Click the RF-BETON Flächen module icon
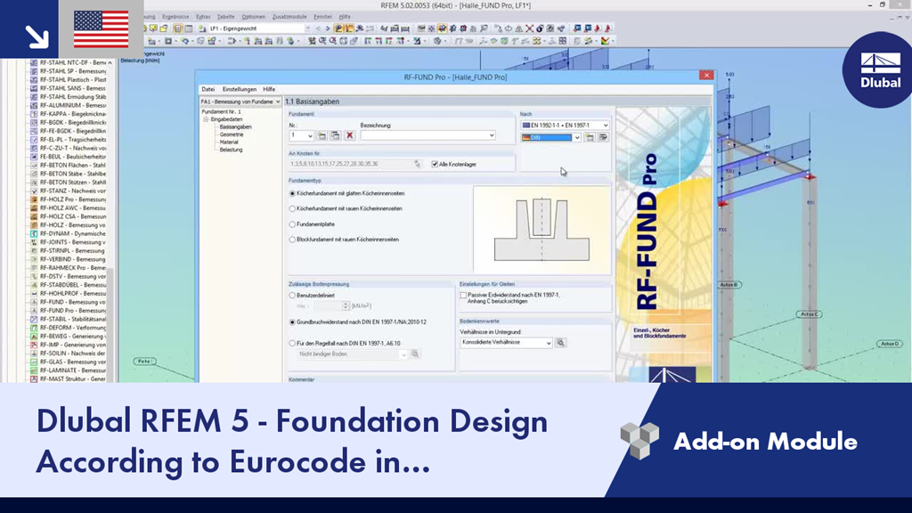The width and height of the screenshot is (912, 513). (x=34, y=165)
